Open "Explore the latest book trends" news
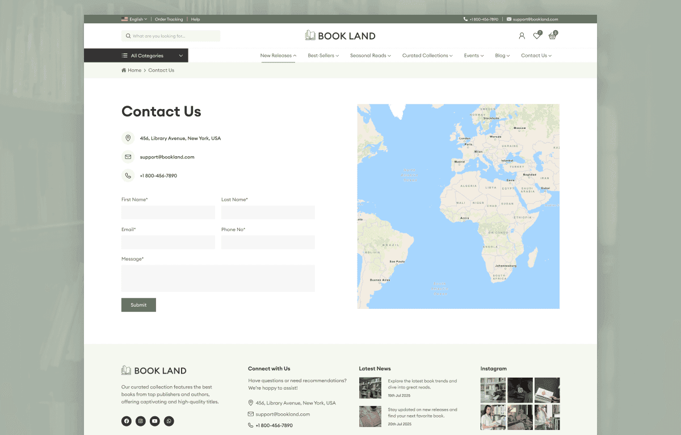This screenshot has height=435, width=681. click(422, 384)
